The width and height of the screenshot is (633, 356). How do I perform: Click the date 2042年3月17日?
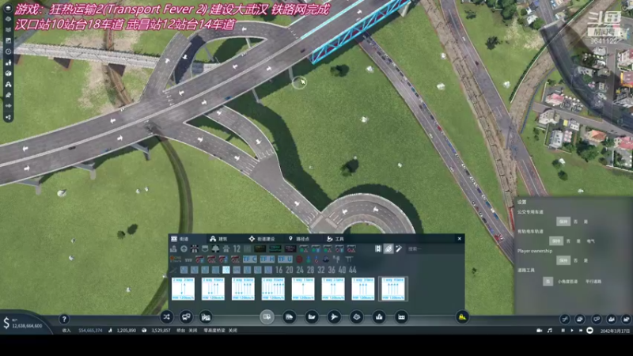(615, 331)
